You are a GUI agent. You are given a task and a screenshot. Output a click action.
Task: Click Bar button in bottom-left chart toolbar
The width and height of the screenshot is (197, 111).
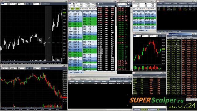pyautogui.click(x=46, y=68)
